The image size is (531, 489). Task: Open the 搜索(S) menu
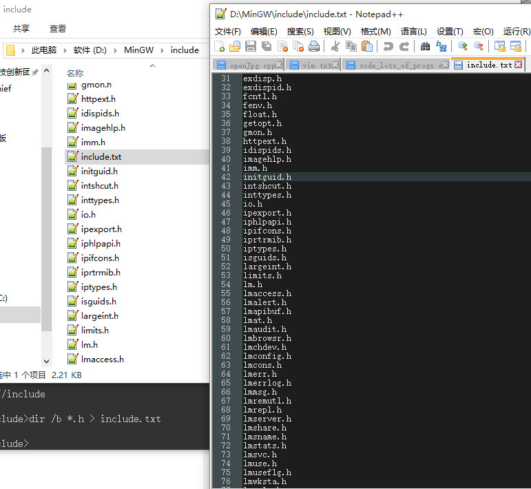tap(300, 32)
